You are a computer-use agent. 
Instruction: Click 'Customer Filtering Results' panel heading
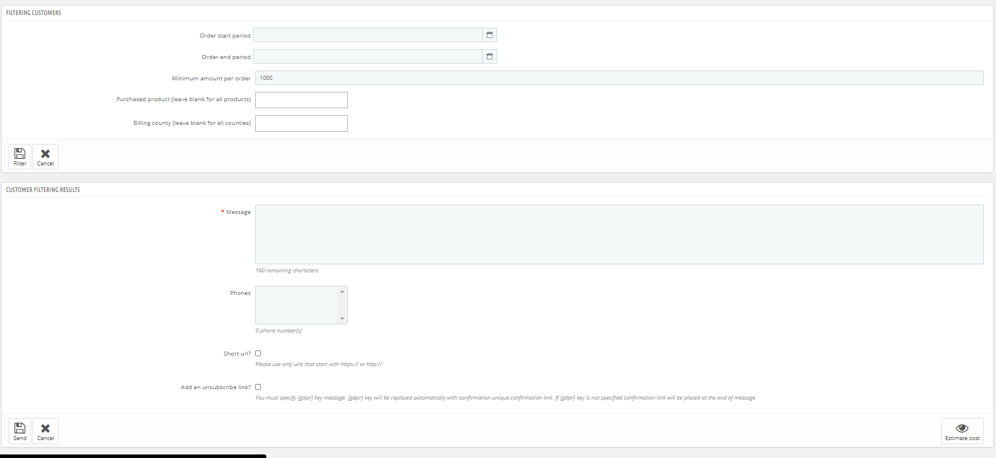pyautogui.click(x=43, y=190)
